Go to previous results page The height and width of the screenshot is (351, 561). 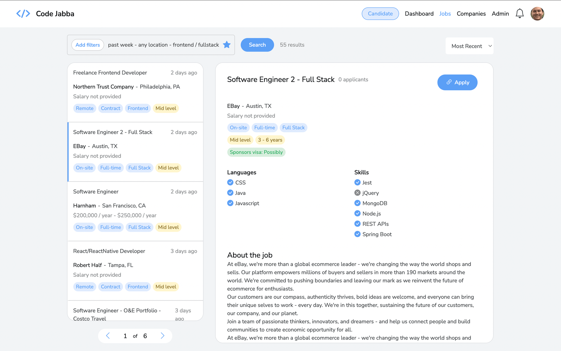[x=108, y=336]
